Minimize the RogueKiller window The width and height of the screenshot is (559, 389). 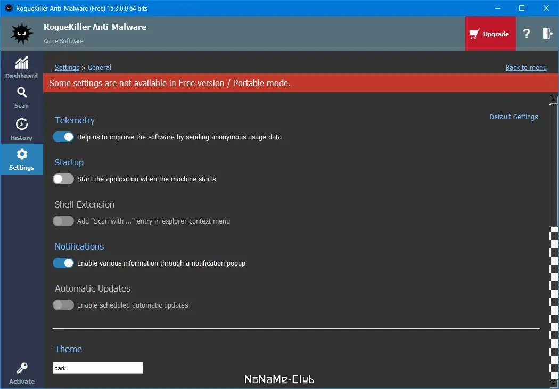(498, 8)
